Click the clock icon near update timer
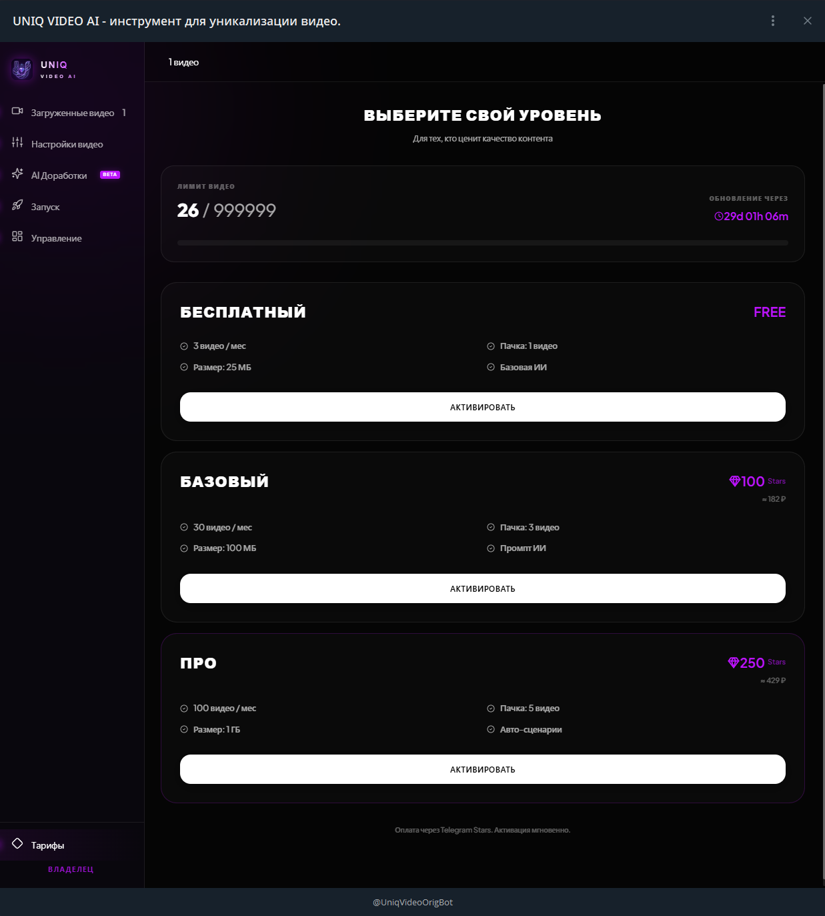Image resolution: width=825 pixels, height=916 pixels. (x=718, y=216)
